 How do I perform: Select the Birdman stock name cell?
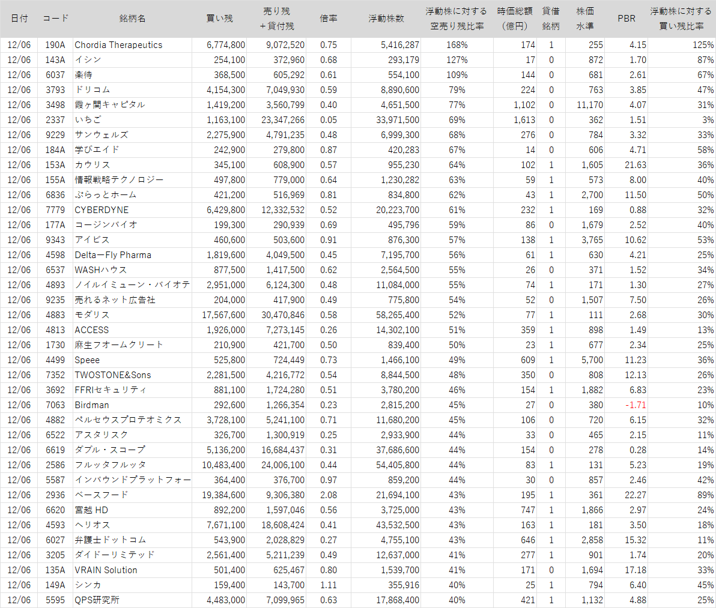tap(92, 405)
